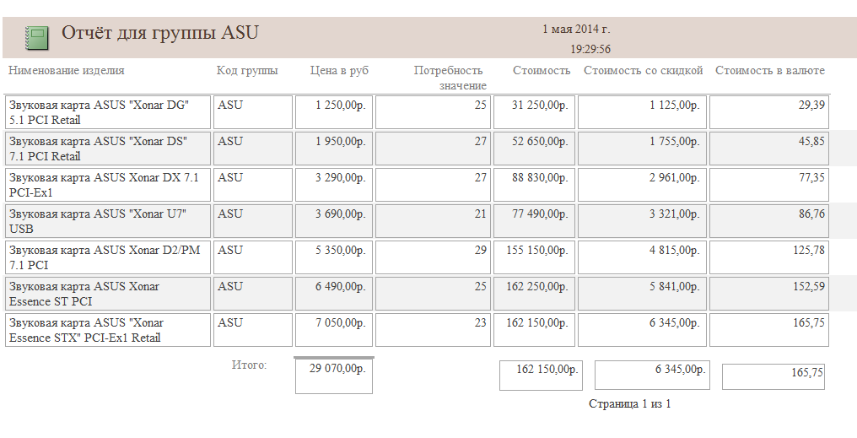The height and width of the screenshot is (438, 857).
Task: Click the date '1 мая 2014 г.'
Action: [576, 29]
